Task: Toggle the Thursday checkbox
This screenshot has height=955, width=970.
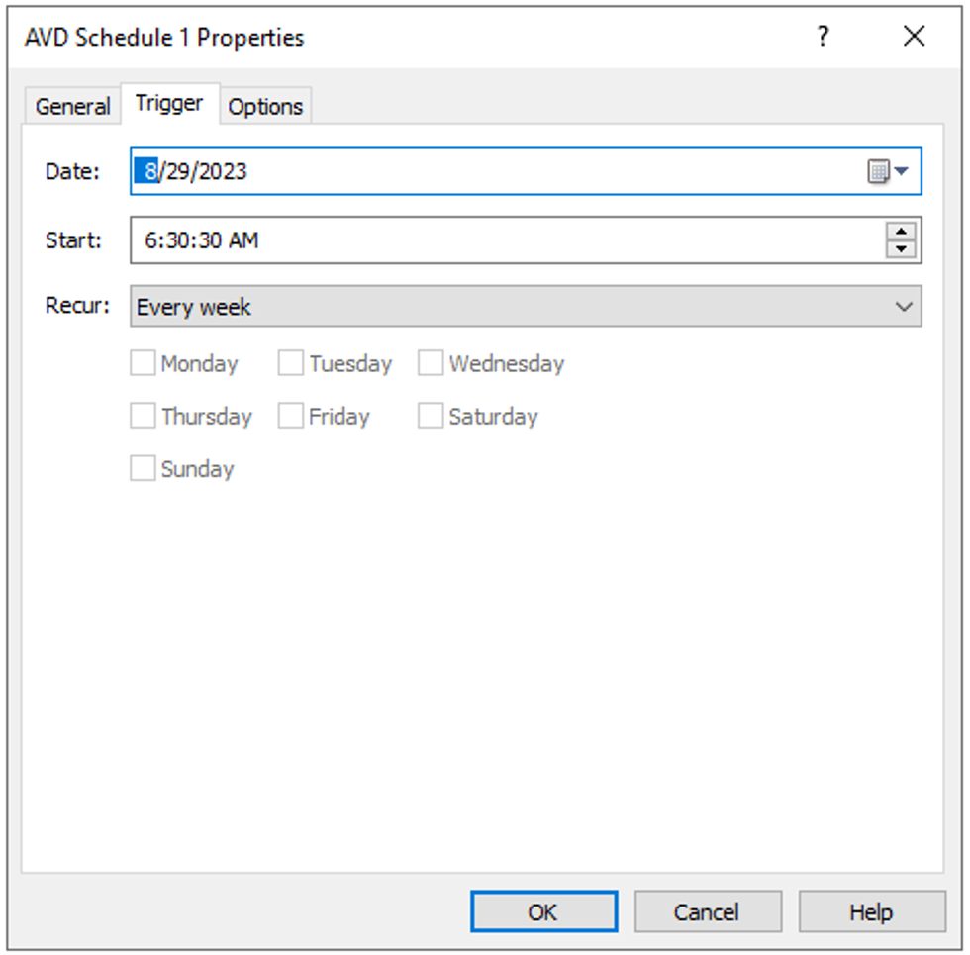Action: point(143,416)
